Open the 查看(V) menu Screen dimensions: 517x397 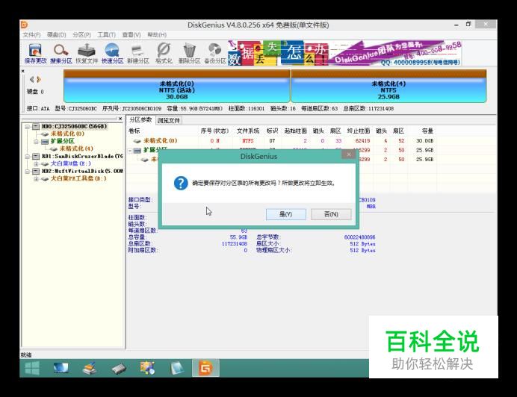click(131, 34)
